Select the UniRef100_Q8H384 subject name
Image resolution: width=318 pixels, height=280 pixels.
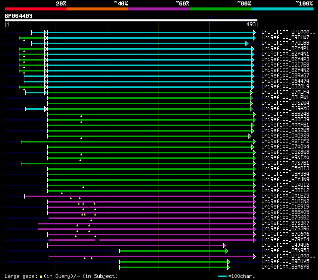pos(285,174)
